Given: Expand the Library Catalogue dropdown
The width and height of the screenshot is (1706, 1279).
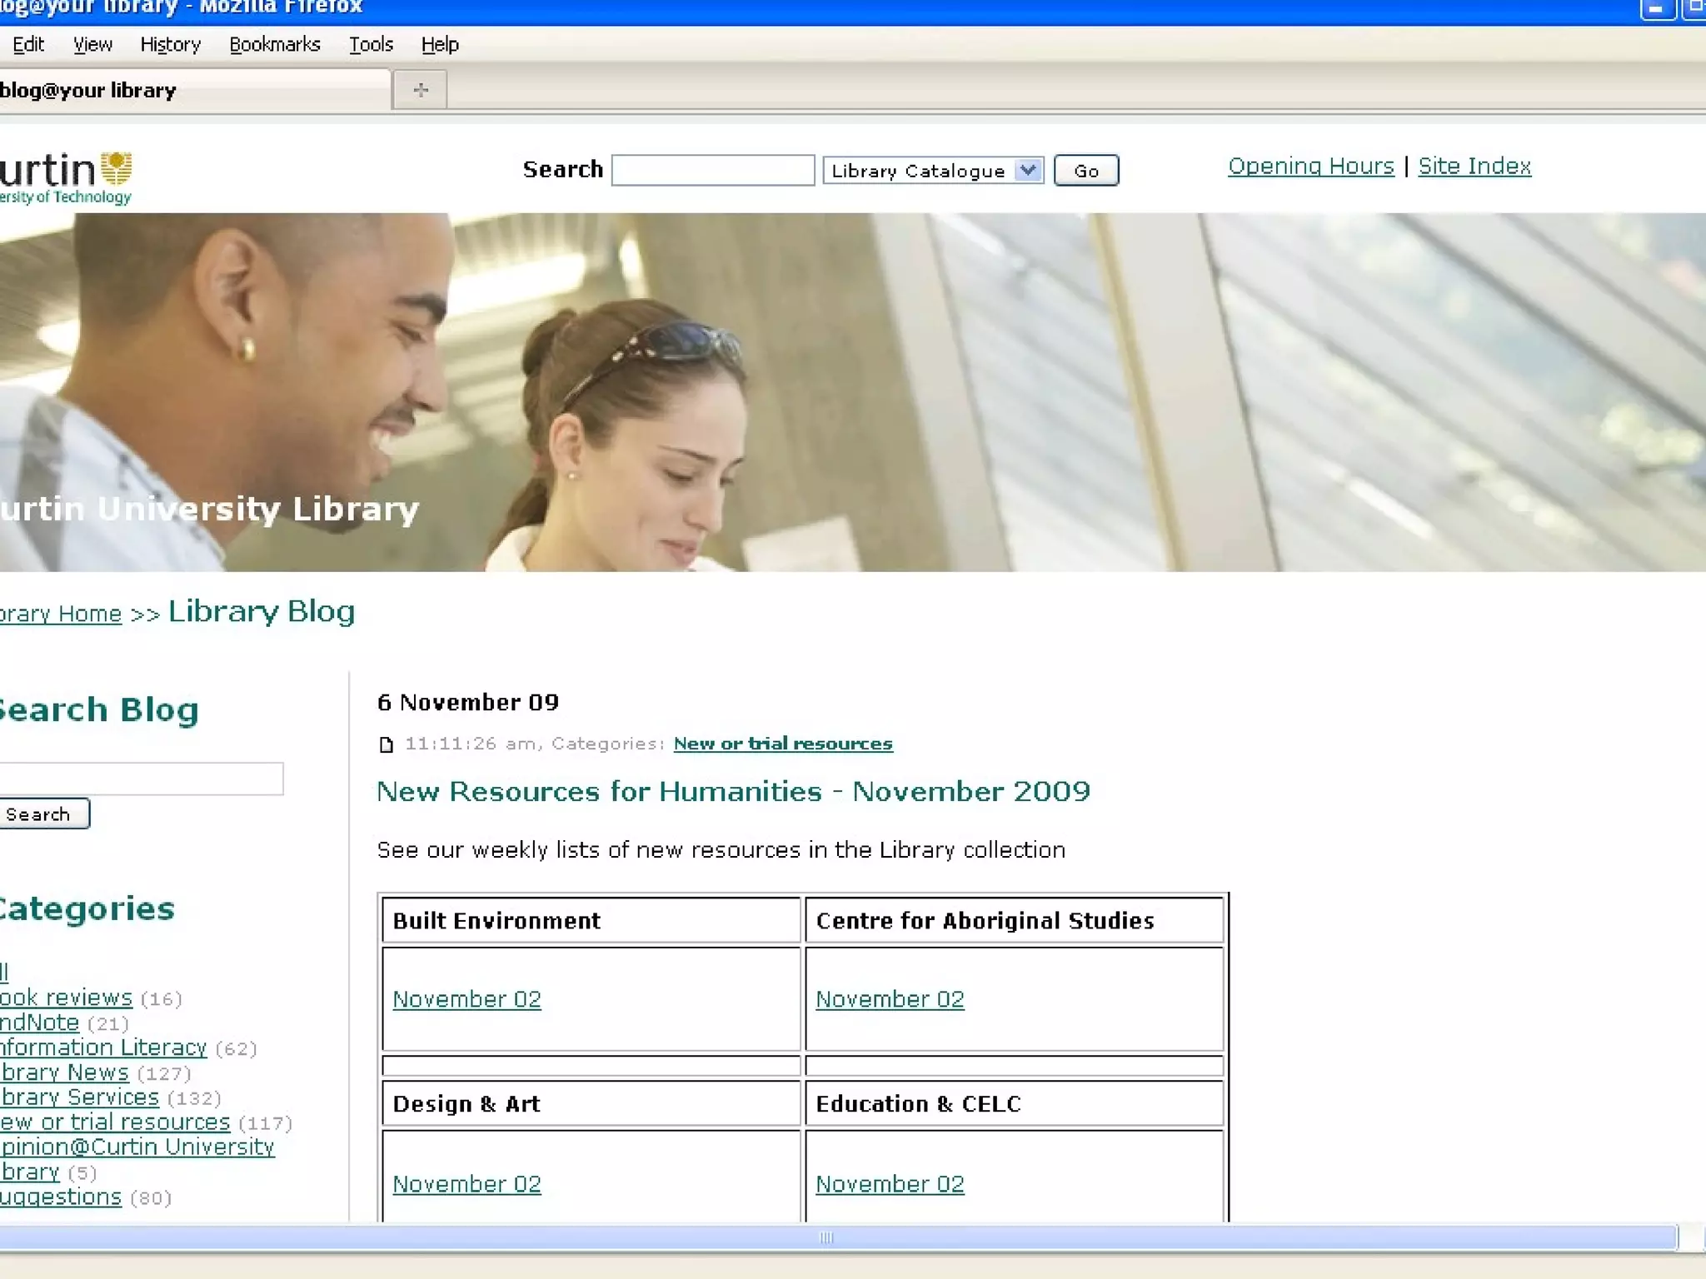Looking at the screenshot, I should [1028, 170].
